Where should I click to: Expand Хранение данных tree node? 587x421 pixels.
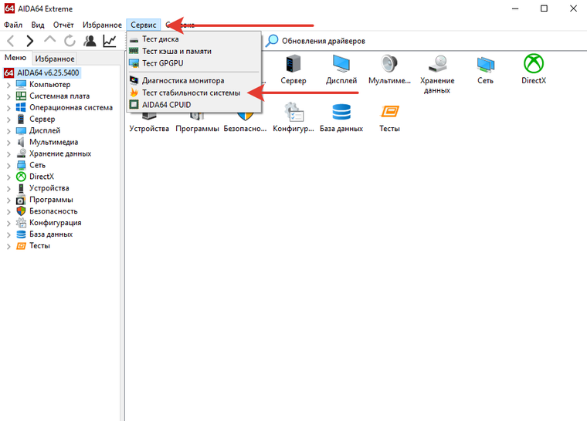(8, 154)
